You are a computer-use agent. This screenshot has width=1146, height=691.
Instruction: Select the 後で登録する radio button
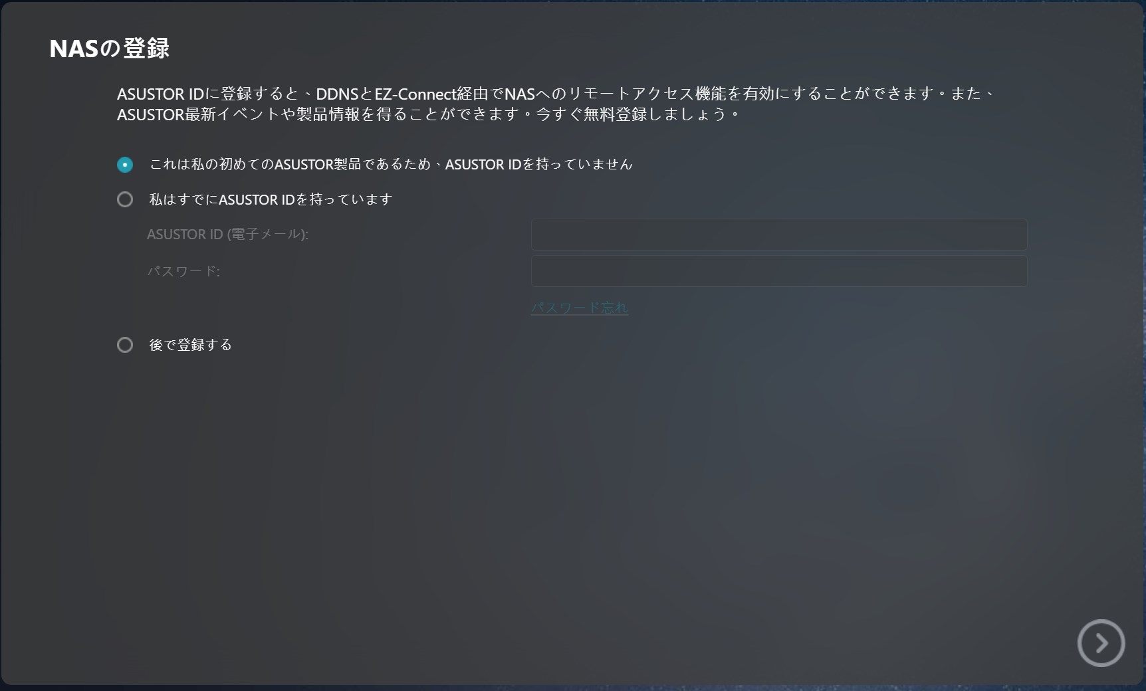coord(125,345)
